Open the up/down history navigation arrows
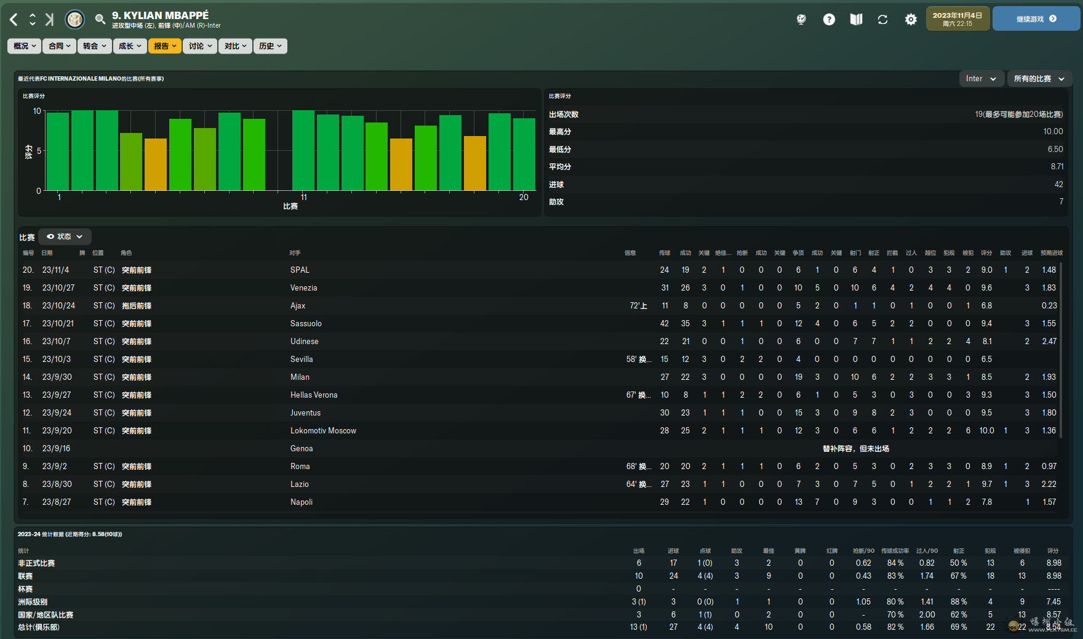The image size is (1083, 639). 32,20
